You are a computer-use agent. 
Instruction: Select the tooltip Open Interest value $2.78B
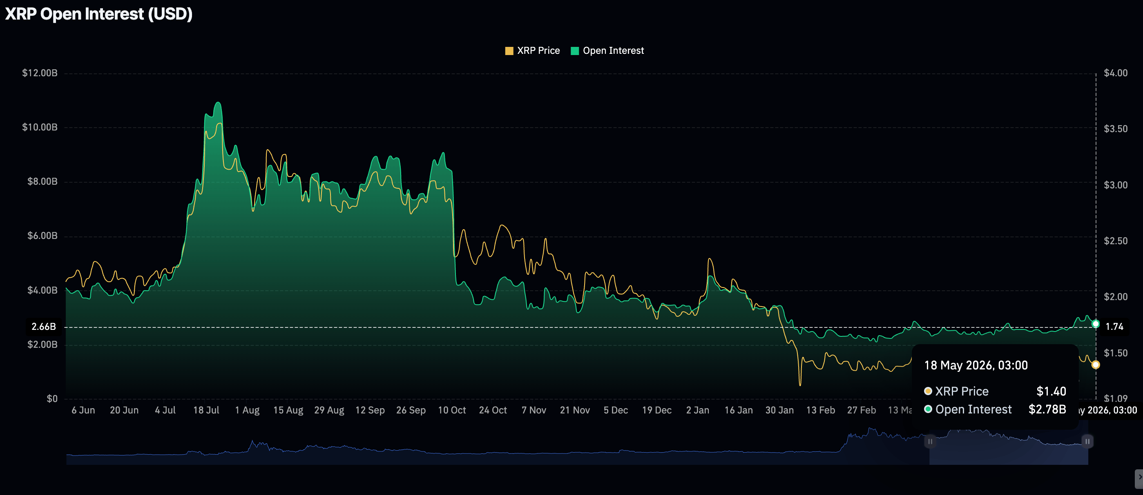coord(1047,409)
